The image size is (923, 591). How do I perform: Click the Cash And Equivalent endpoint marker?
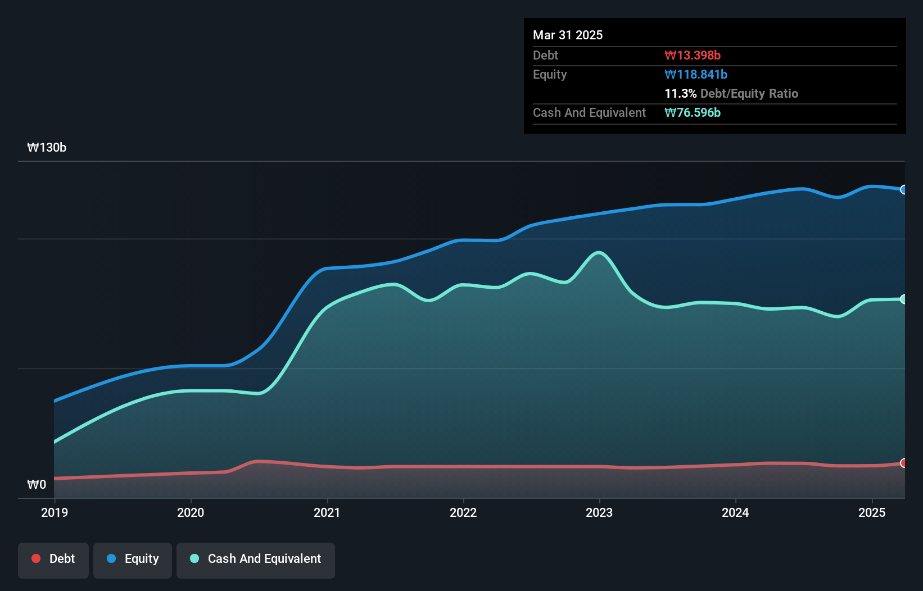click(903, 299)
